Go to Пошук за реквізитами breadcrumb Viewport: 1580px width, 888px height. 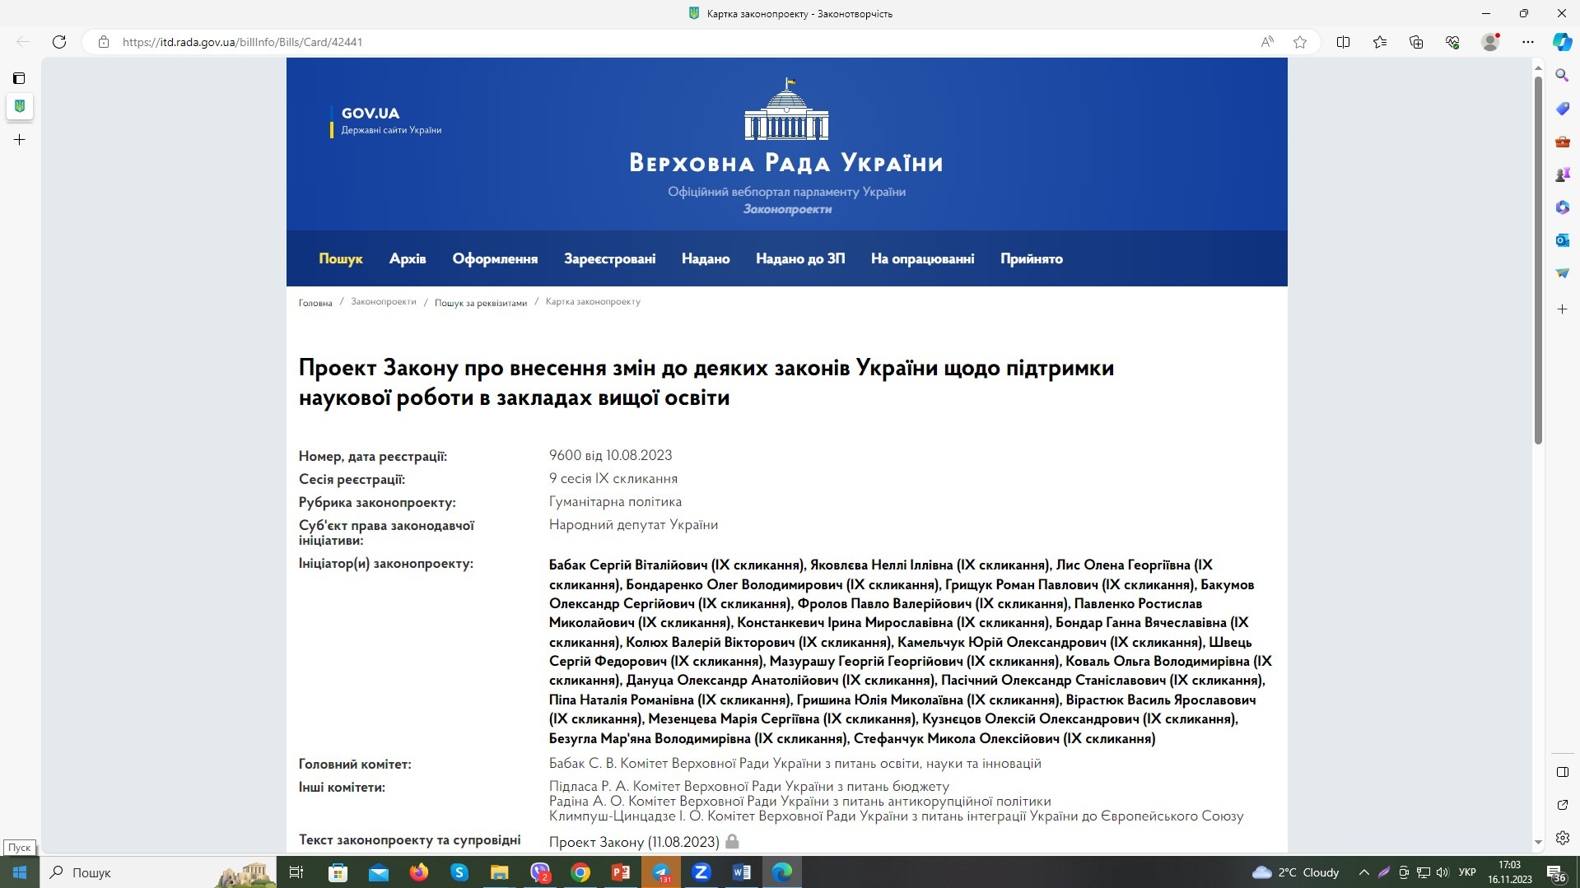click(x=481, y=303)
